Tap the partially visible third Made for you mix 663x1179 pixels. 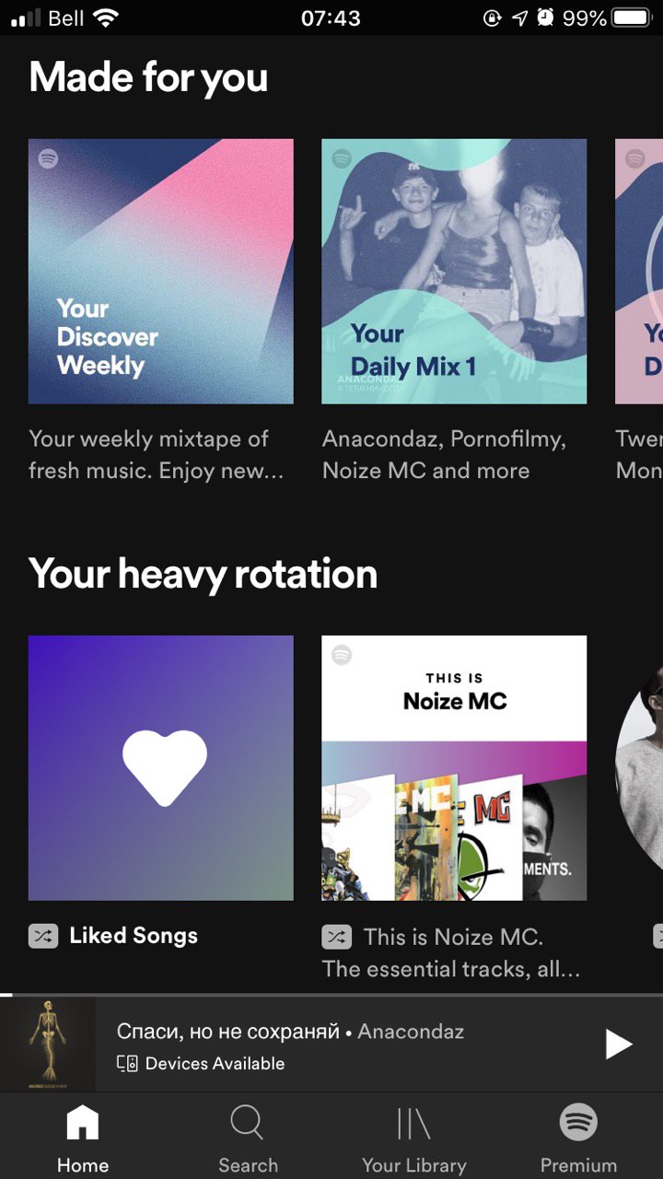tap(639, 272)
